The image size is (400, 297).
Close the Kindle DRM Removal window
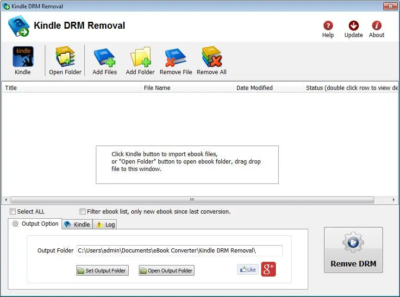pos(390,6)
